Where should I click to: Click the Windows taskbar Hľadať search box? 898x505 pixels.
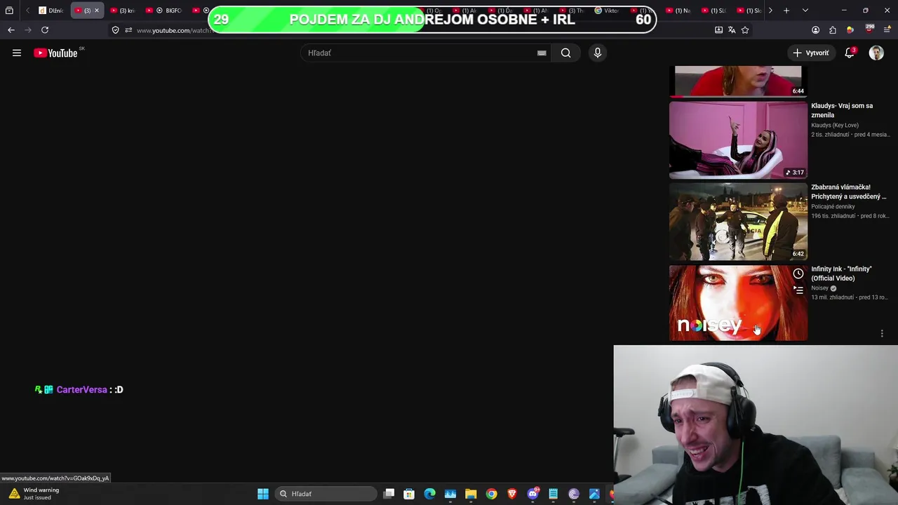326,494
